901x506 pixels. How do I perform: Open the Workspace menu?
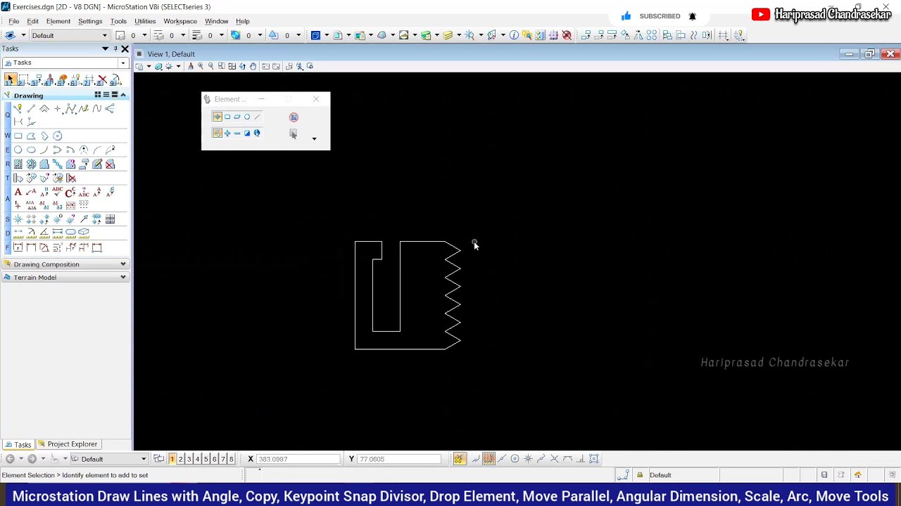point(180,21)
